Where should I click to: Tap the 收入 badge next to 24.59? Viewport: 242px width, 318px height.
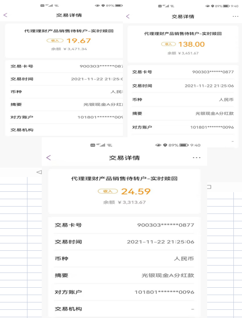108,191
